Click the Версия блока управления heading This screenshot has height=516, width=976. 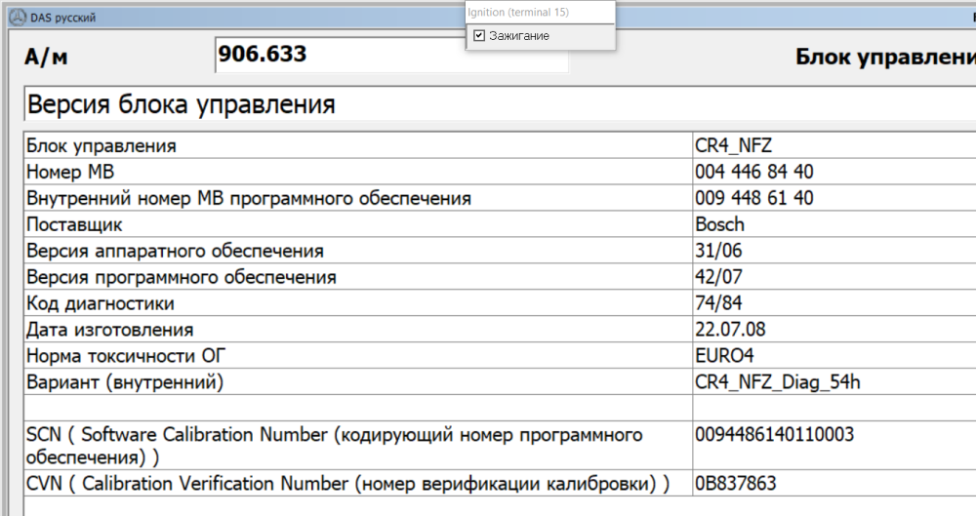coord(182,104)
